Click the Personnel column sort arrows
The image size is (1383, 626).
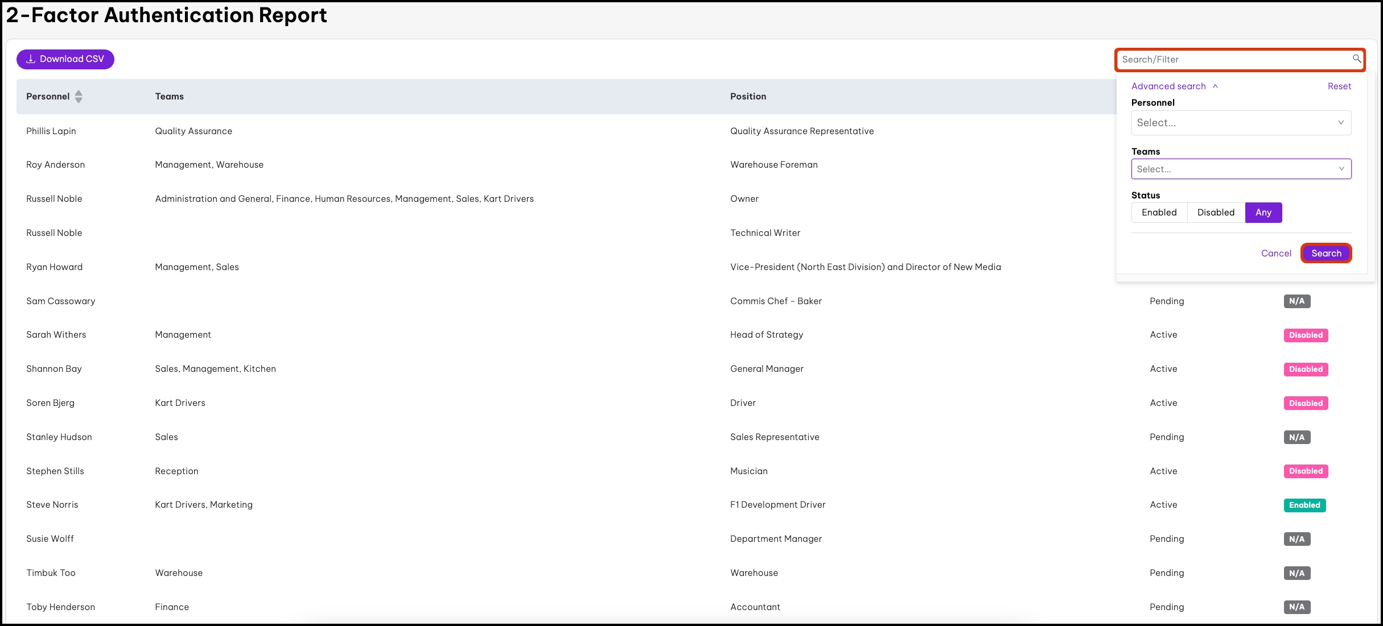tap(79, 97)
